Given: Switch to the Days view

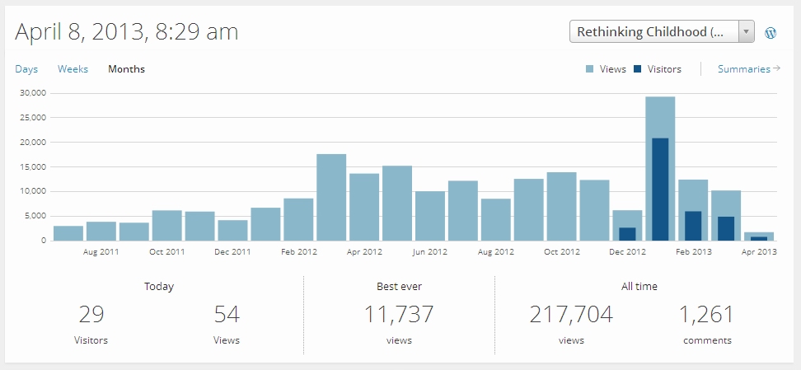Looking at the screenshot, I should [x=26, y=69].
